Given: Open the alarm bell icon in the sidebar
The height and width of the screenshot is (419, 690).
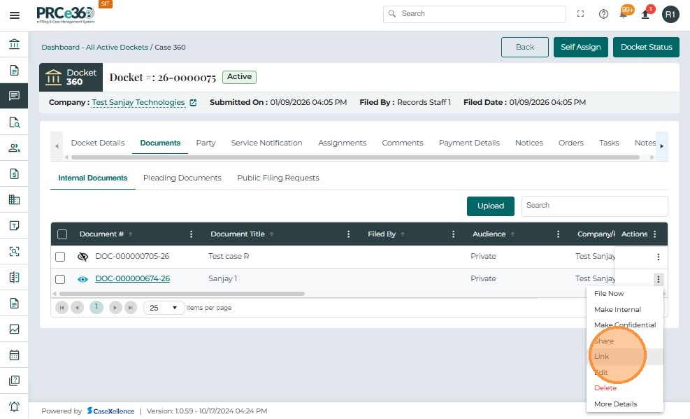Looking at the screenshot, I should click(x=14, y=406).
